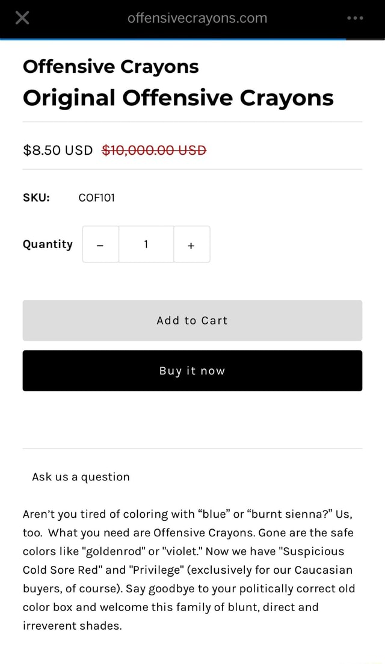
Task: Open the Ask us a question link
Action: coord(81,477)
